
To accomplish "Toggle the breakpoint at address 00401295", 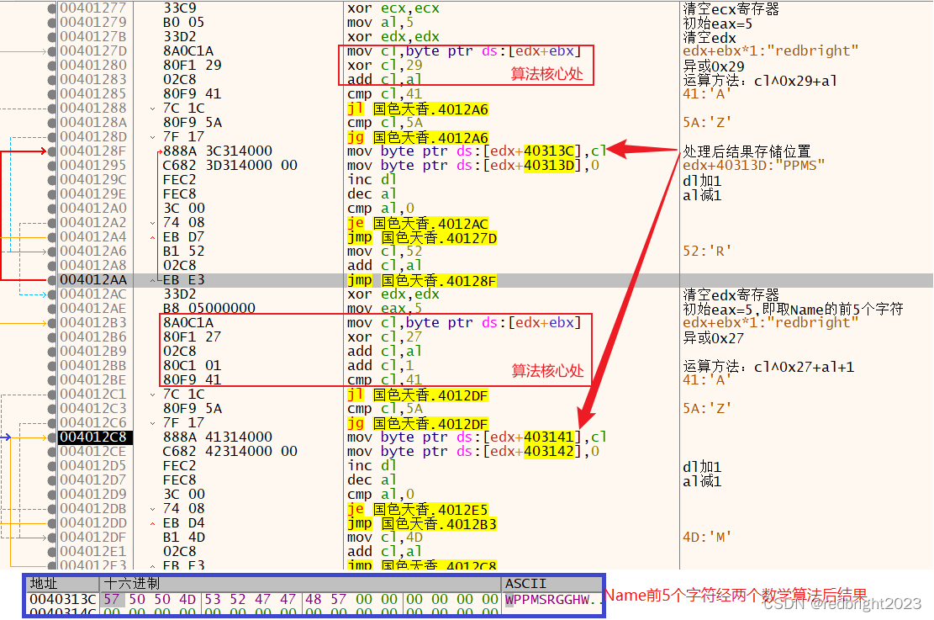I will tap(51, 166).
